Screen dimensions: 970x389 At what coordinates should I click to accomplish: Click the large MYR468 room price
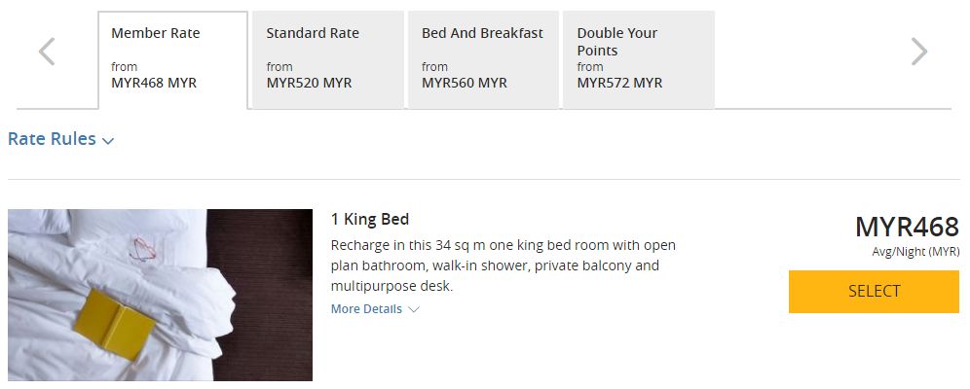[907, 228]
